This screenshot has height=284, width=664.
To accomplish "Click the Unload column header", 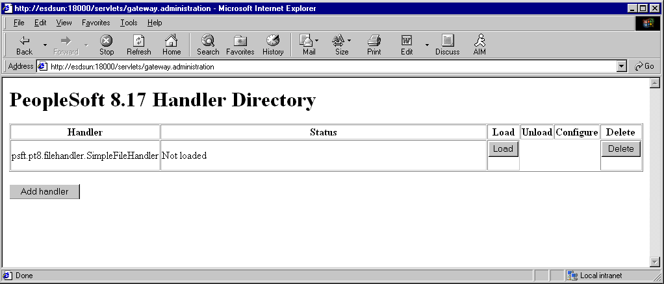I will [537, 132].
